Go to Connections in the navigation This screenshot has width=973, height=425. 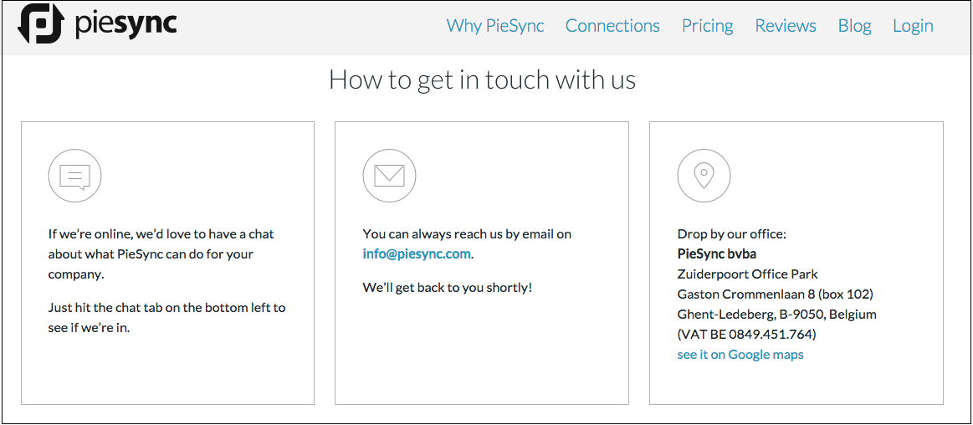click(x=612, y=26)
